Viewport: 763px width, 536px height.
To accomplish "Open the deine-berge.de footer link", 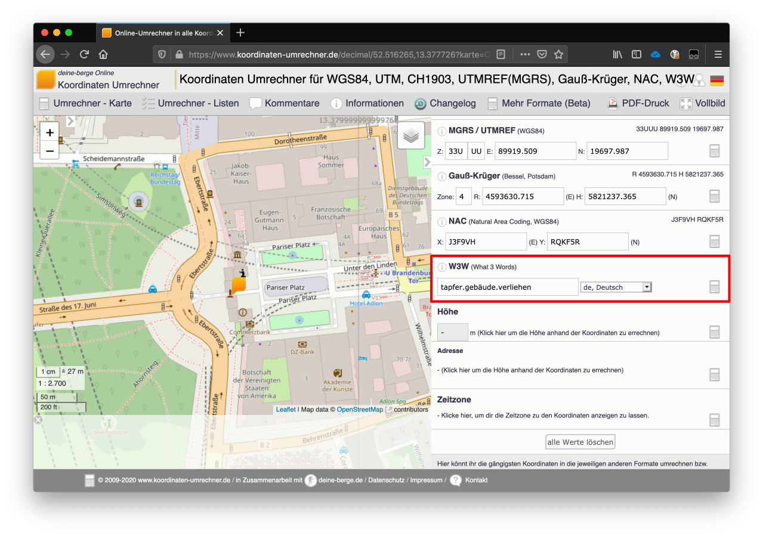I will tap(341, 480).
